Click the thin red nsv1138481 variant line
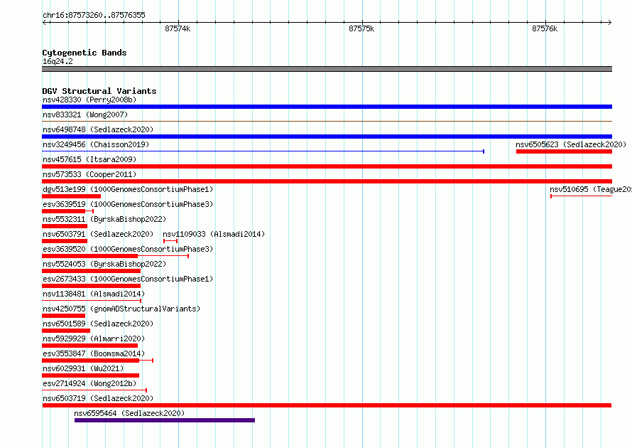The image size is (632, 448). [92, 301]
